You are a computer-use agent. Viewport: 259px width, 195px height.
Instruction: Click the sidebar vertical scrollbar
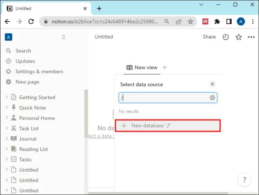click(x=86, y=113)
